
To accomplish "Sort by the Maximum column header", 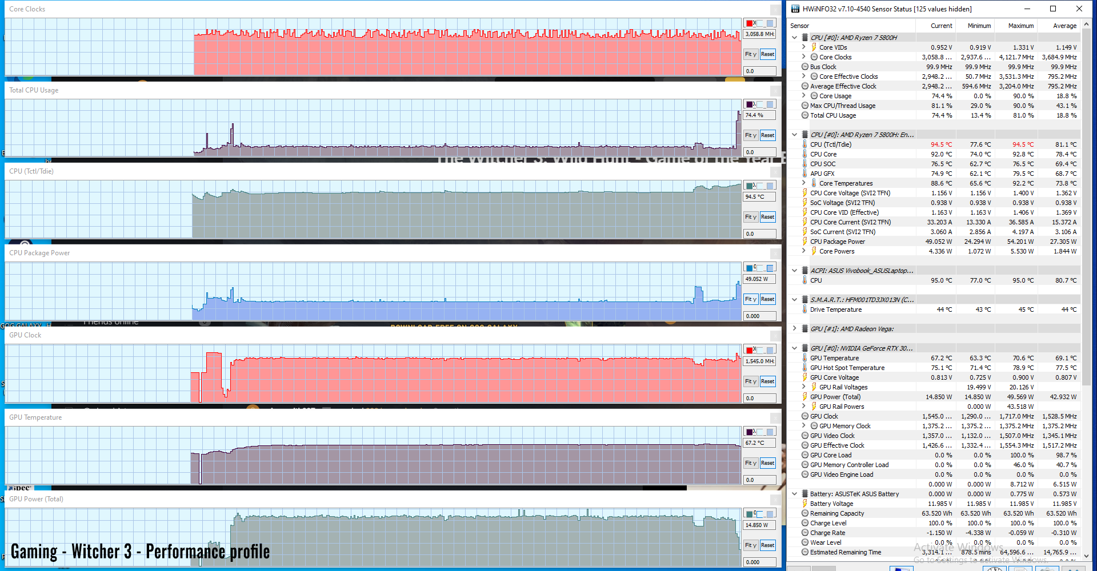I will coord(1020,26).
